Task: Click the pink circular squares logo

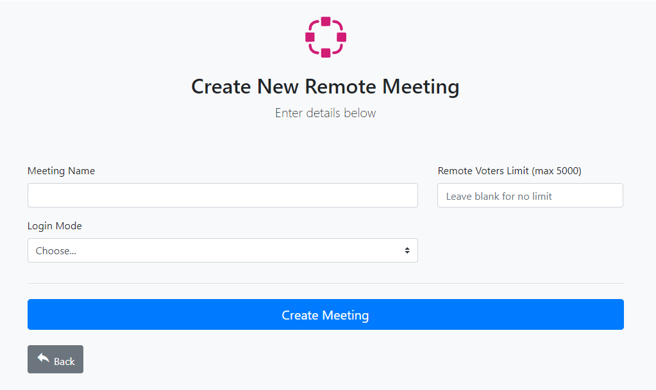Action: coord(326,37)
